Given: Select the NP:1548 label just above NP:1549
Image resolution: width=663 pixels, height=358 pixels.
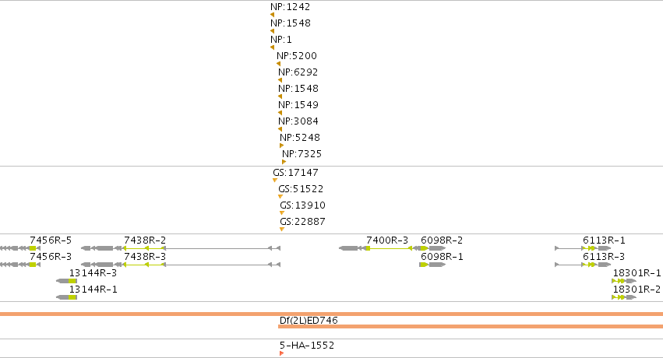Looking at the screenshot, I should tap(298, 88).
